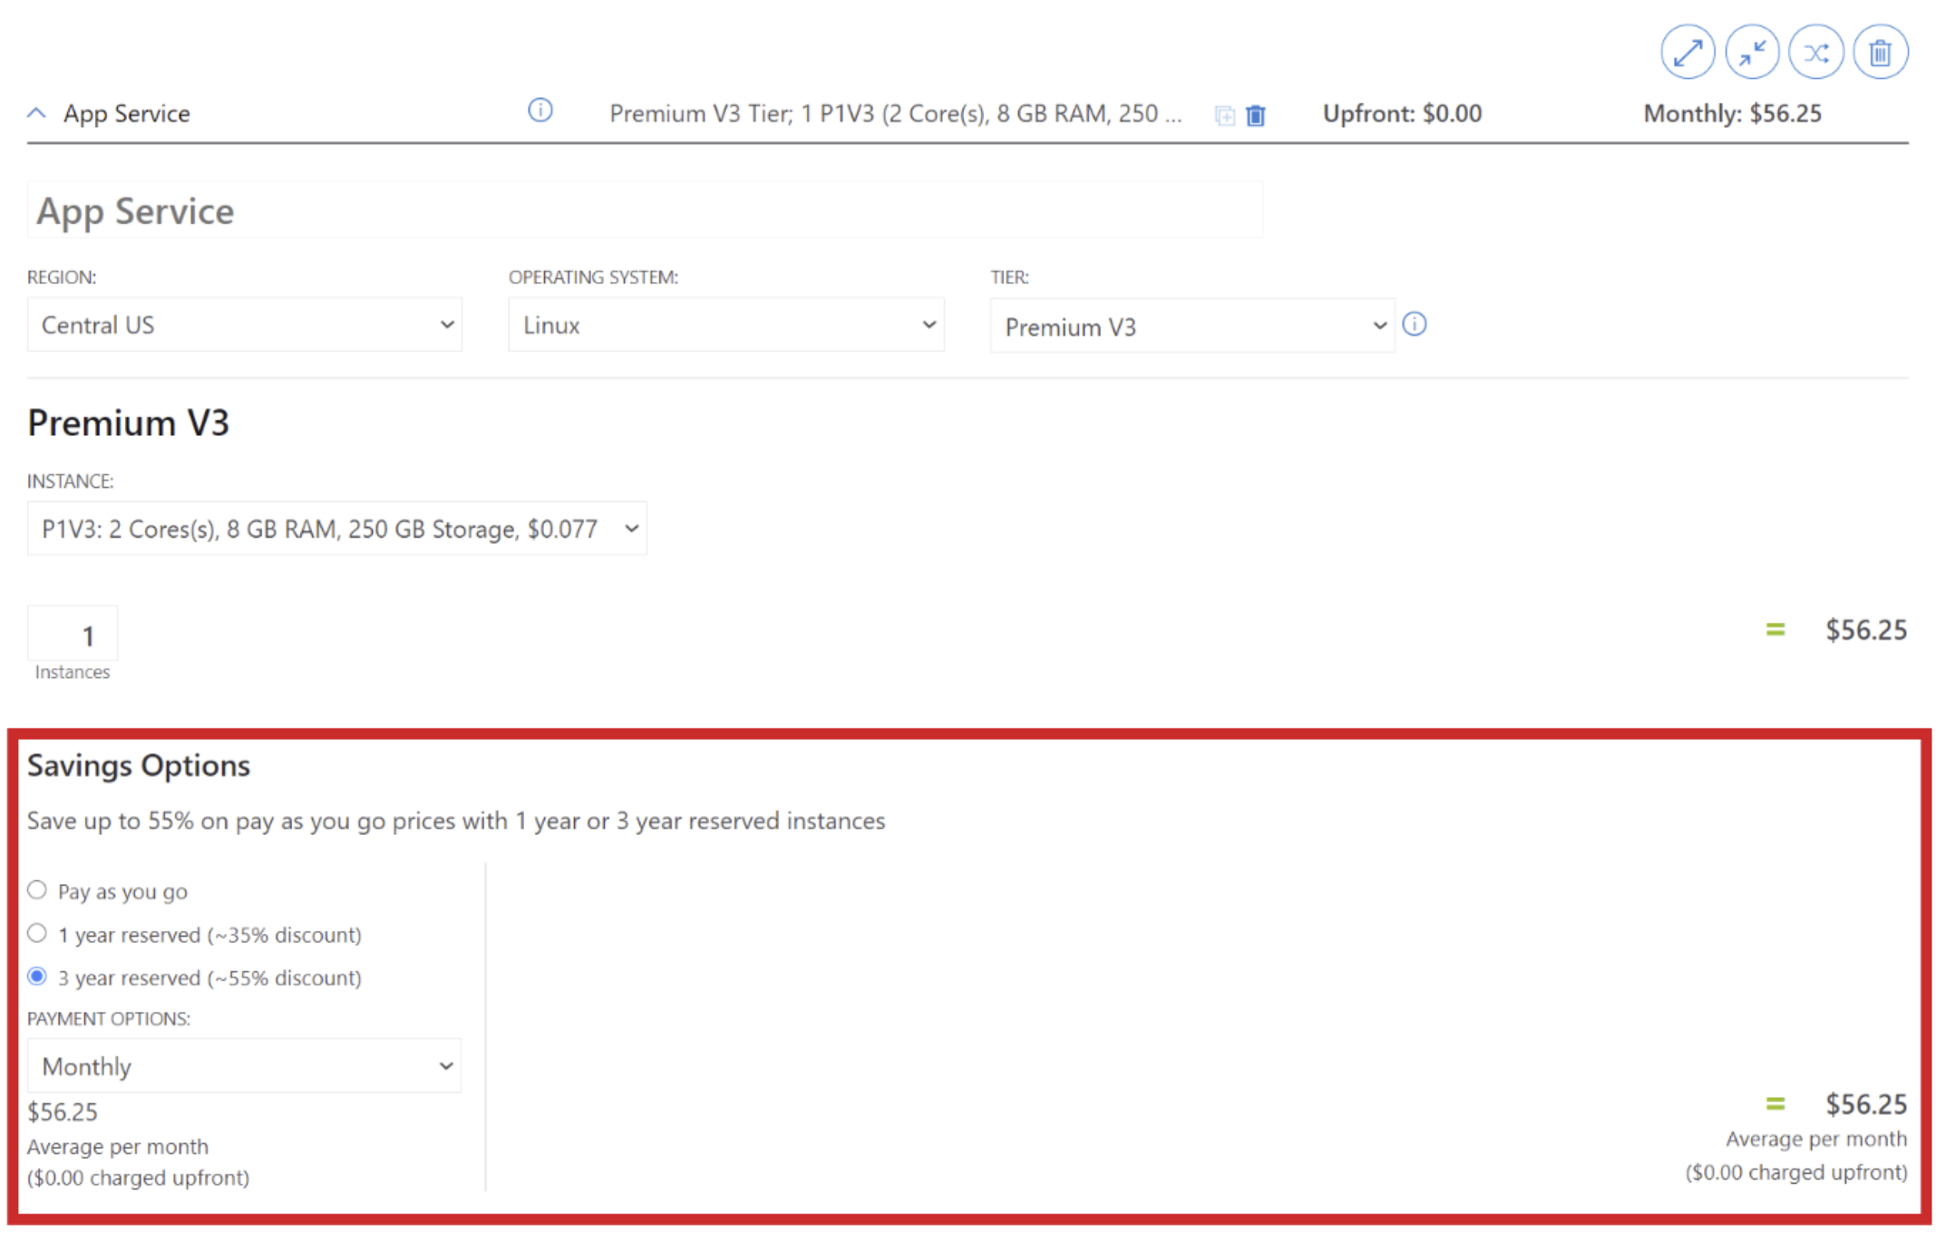The image size is (1936, 1233).
Task: Open the Tier dropdown showing Premium V3
Action: click(1192, 325)
